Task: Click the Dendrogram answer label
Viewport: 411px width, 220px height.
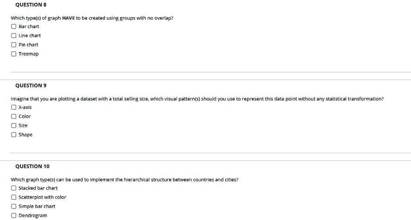Action: coord(33,216)
